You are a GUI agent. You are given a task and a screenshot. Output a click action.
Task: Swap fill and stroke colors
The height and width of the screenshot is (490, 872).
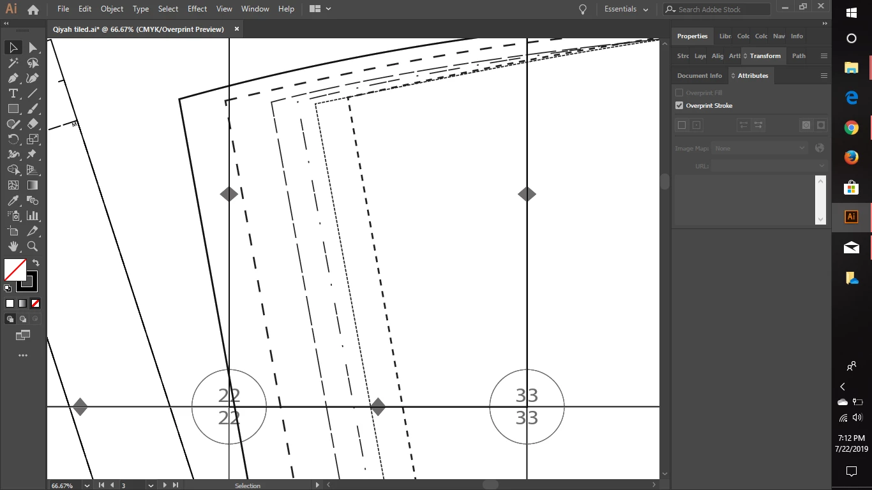click(36, 263)
